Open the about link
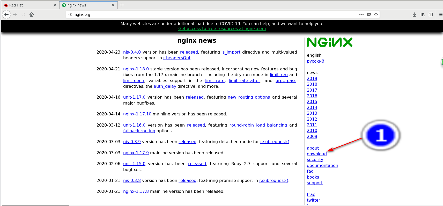This screenshot has width=443, height=206. pos(313,148)
